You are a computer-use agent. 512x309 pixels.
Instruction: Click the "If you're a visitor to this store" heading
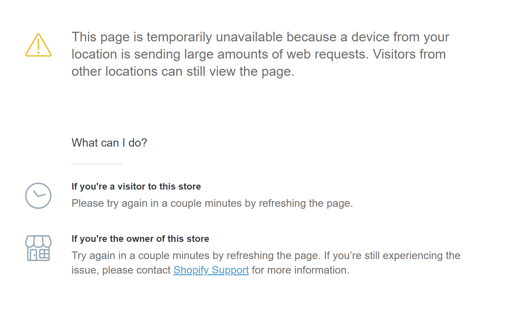(136, 186)
